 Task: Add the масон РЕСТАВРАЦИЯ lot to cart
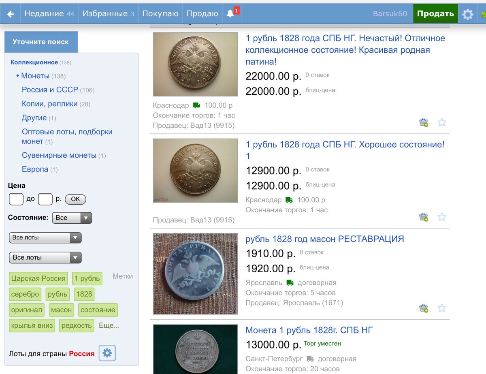pos(424,308)
